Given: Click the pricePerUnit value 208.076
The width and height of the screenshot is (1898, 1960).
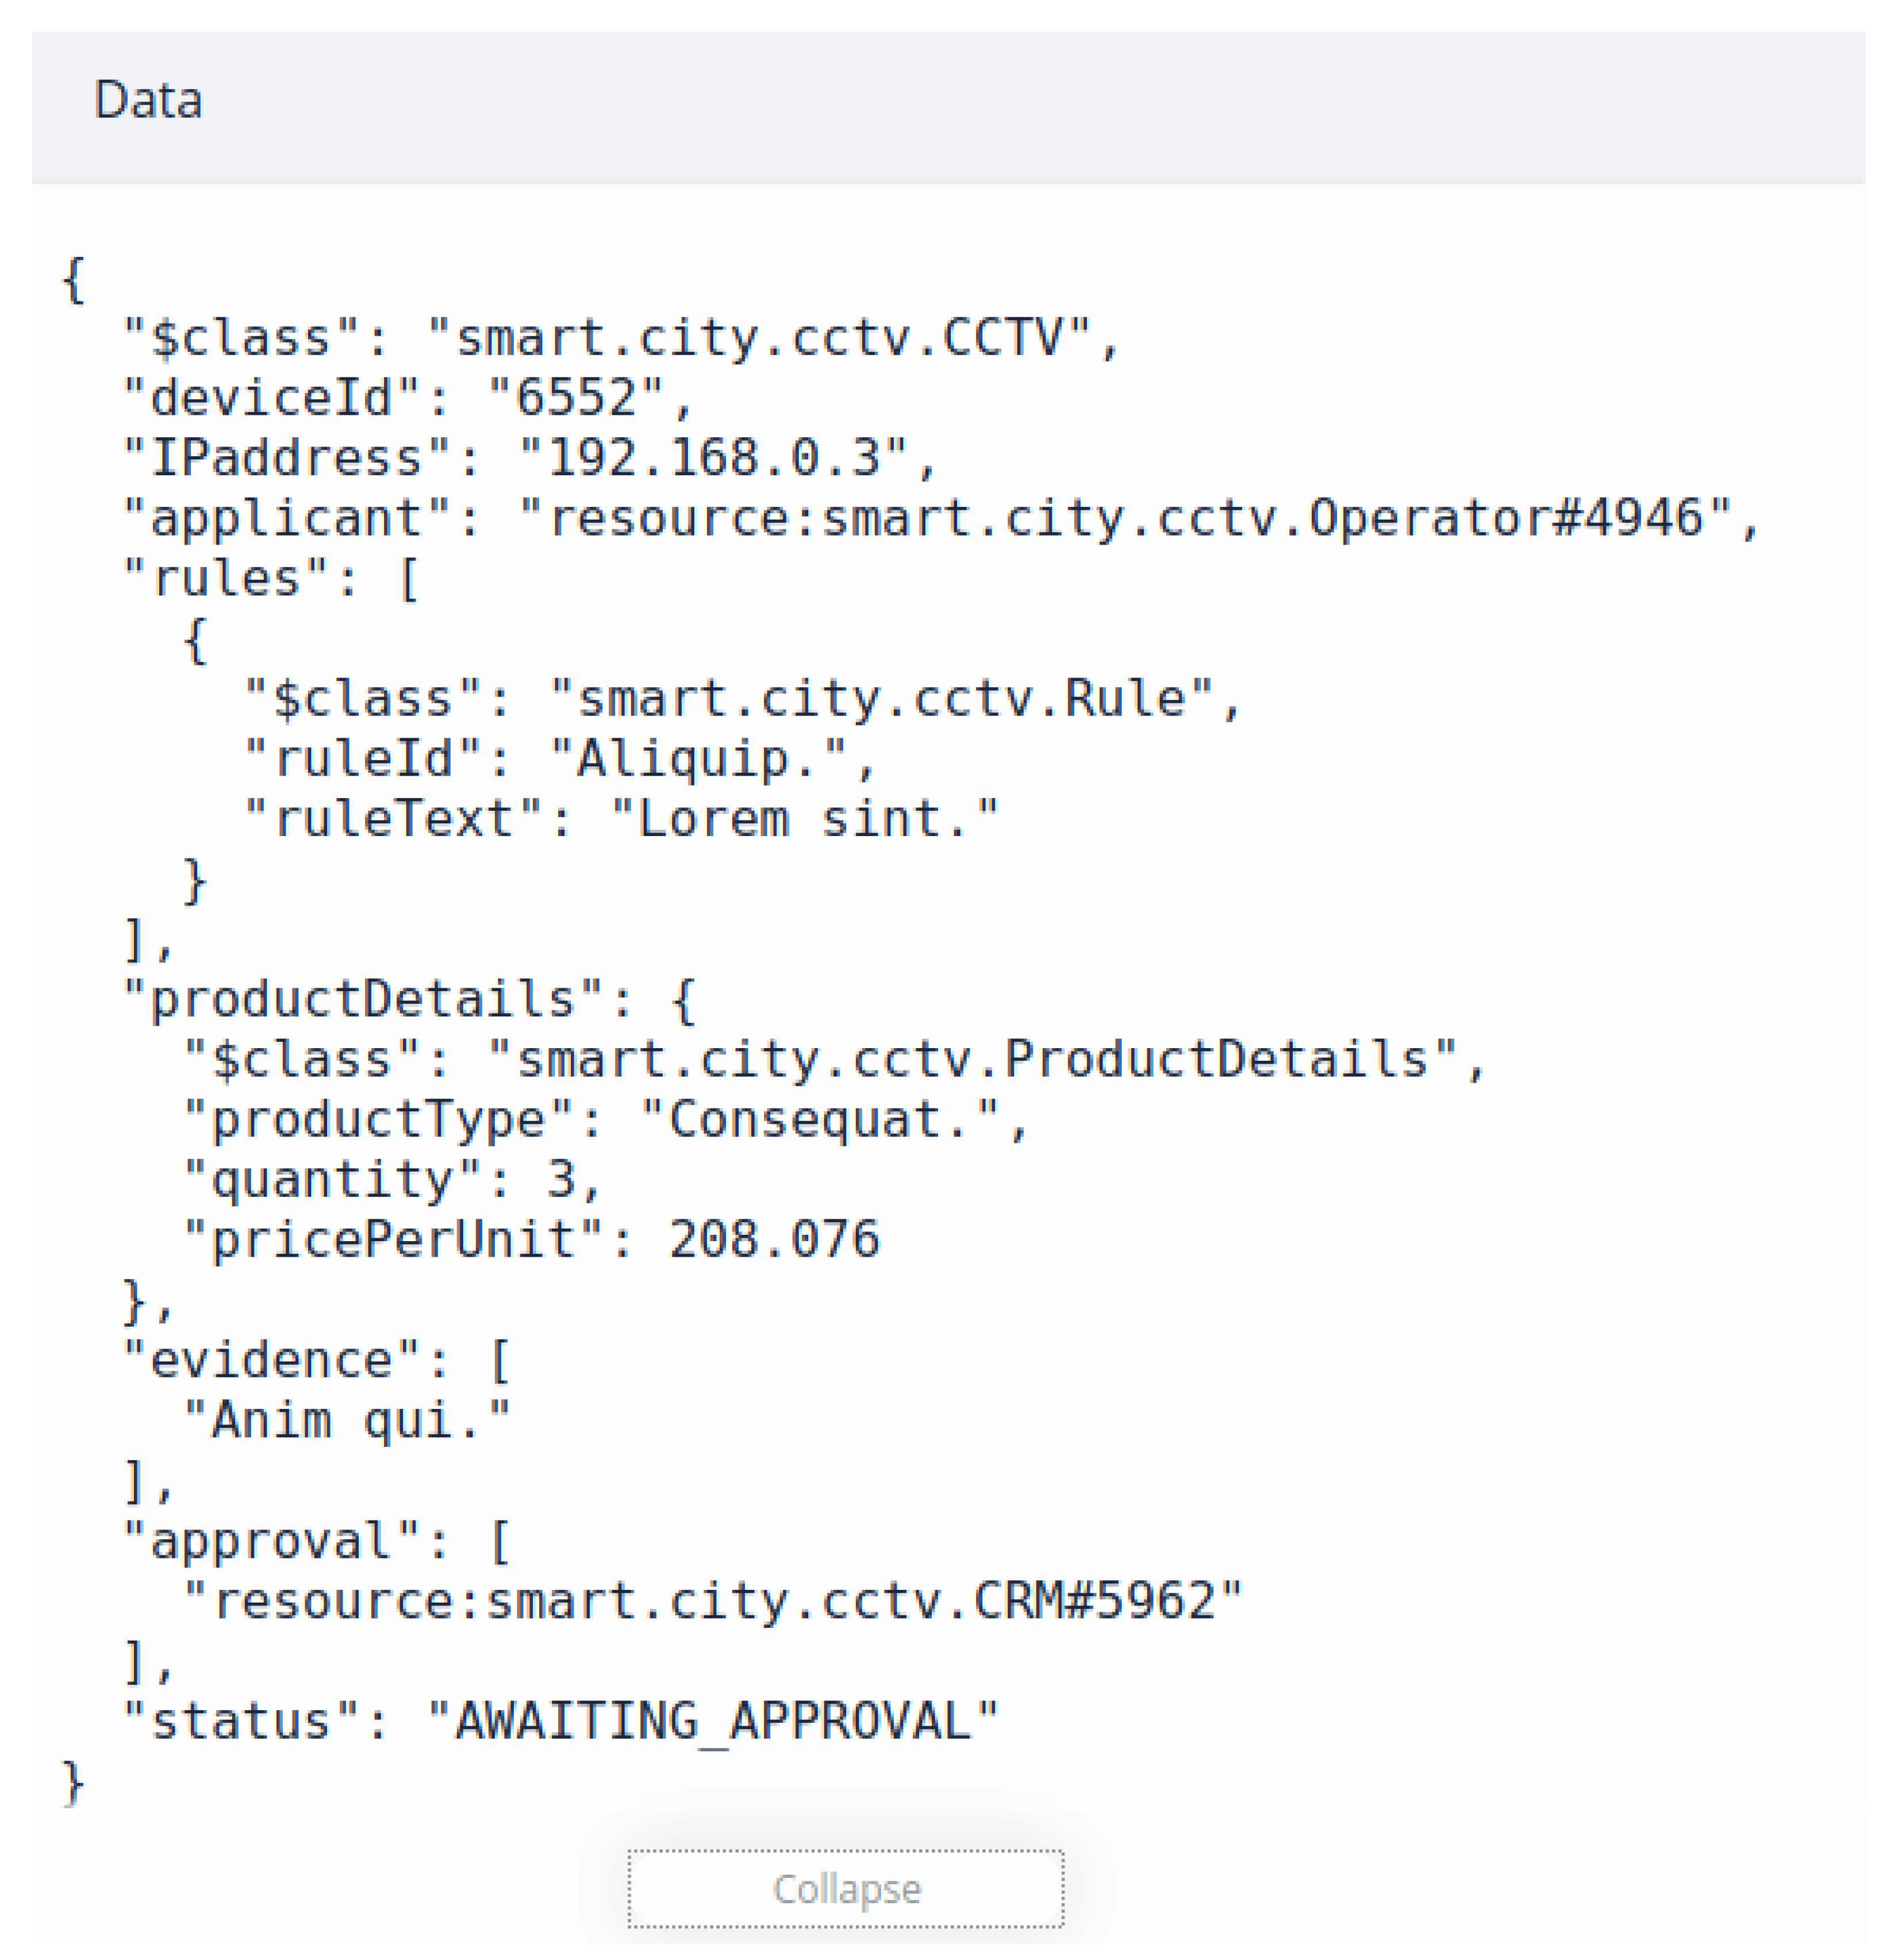Looking at the screenshot, I should (x=774, y=1240).
